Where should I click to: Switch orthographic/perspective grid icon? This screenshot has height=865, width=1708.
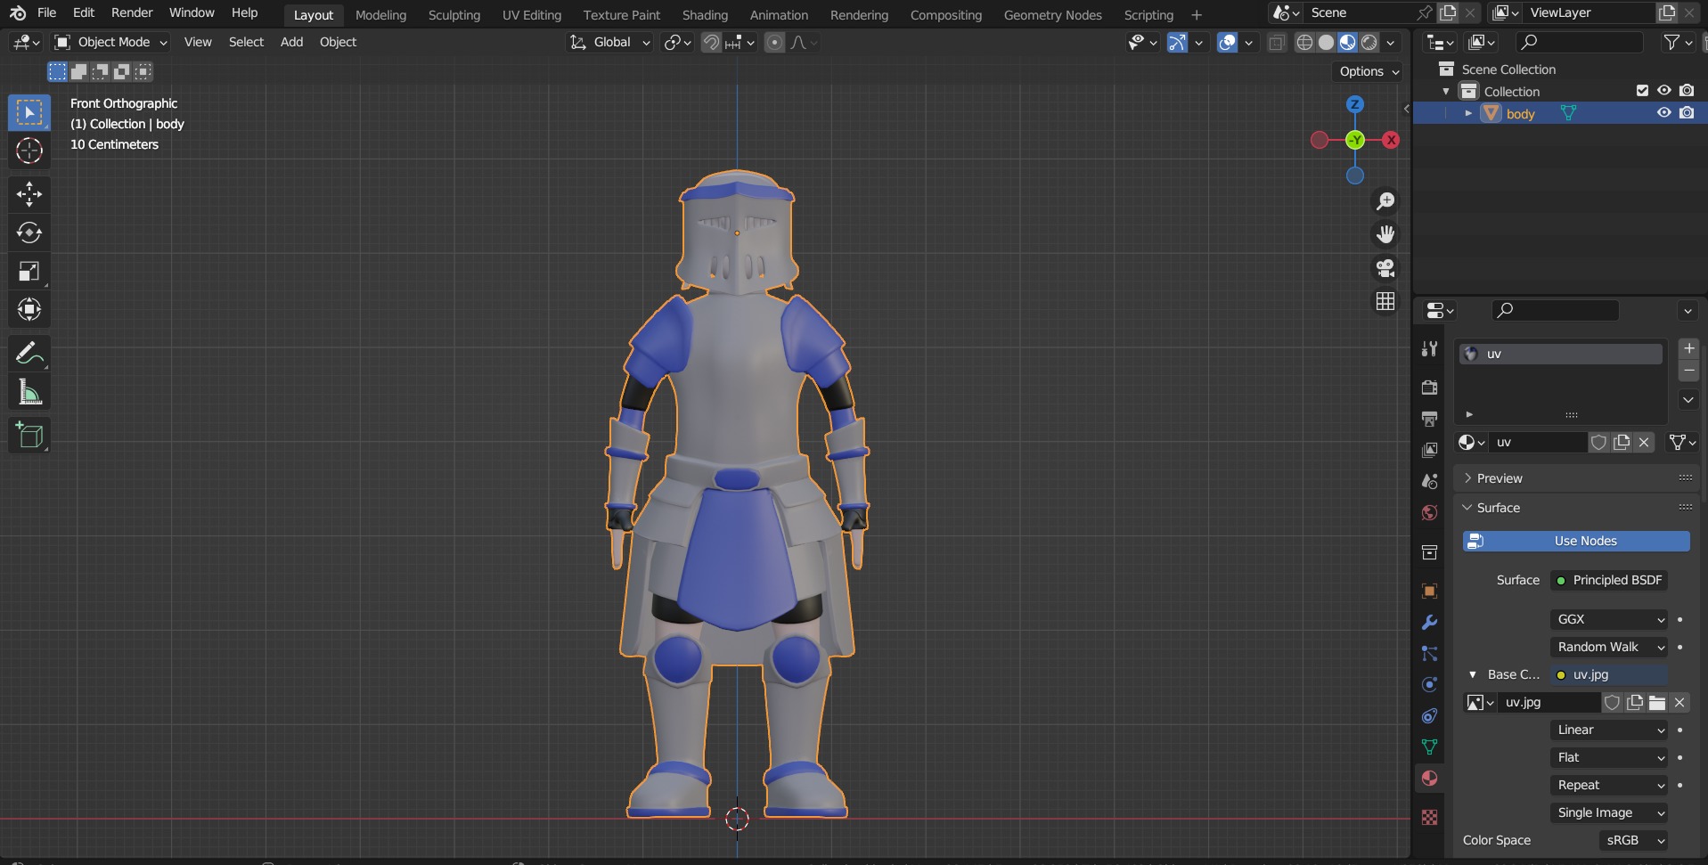coord(1385,301)
